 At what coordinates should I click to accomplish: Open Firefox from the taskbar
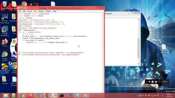[x=30, y=96]
